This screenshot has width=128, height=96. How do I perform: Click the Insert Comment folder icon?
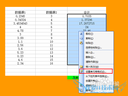pos(81,66)
